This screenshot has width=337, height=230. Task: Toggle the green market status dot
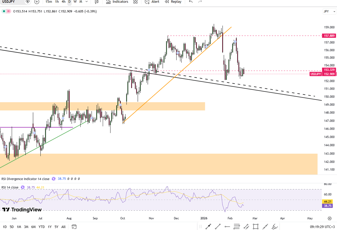pos(4,11)
